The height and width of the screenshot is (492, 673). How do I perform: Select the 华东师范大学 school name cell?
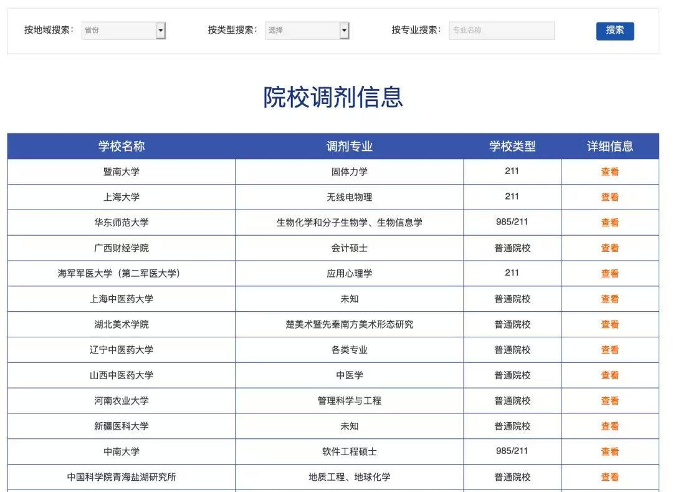point(122,223)
